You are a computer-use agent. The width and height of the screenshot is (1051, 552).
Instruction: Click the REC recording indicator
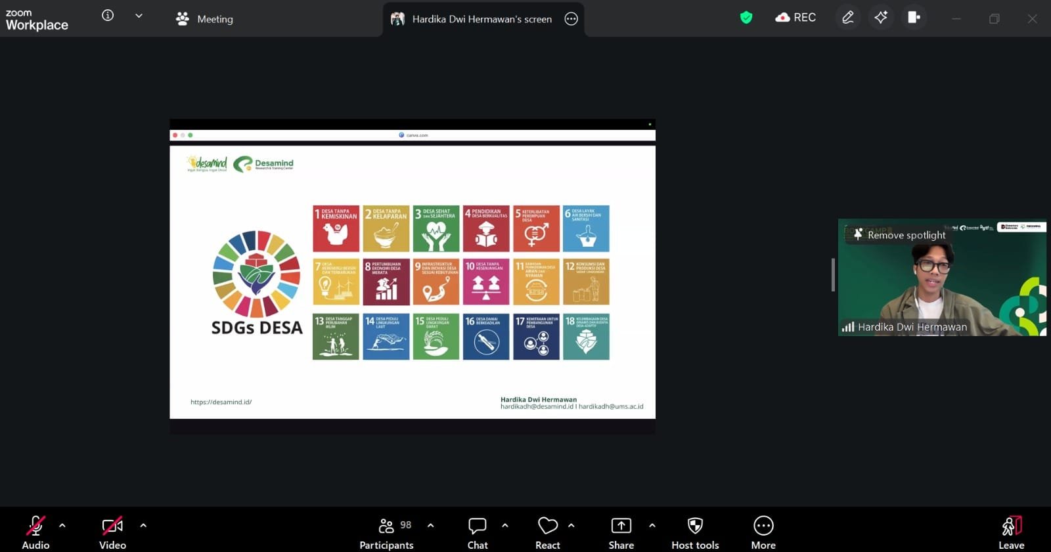click(795, 18)
